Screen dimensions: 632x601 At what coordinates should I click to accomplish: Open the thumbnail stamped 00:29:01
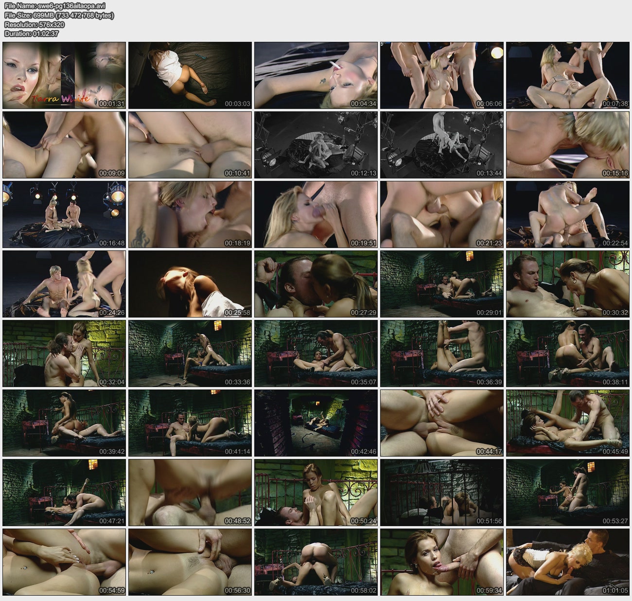click(x=441, y=284)
